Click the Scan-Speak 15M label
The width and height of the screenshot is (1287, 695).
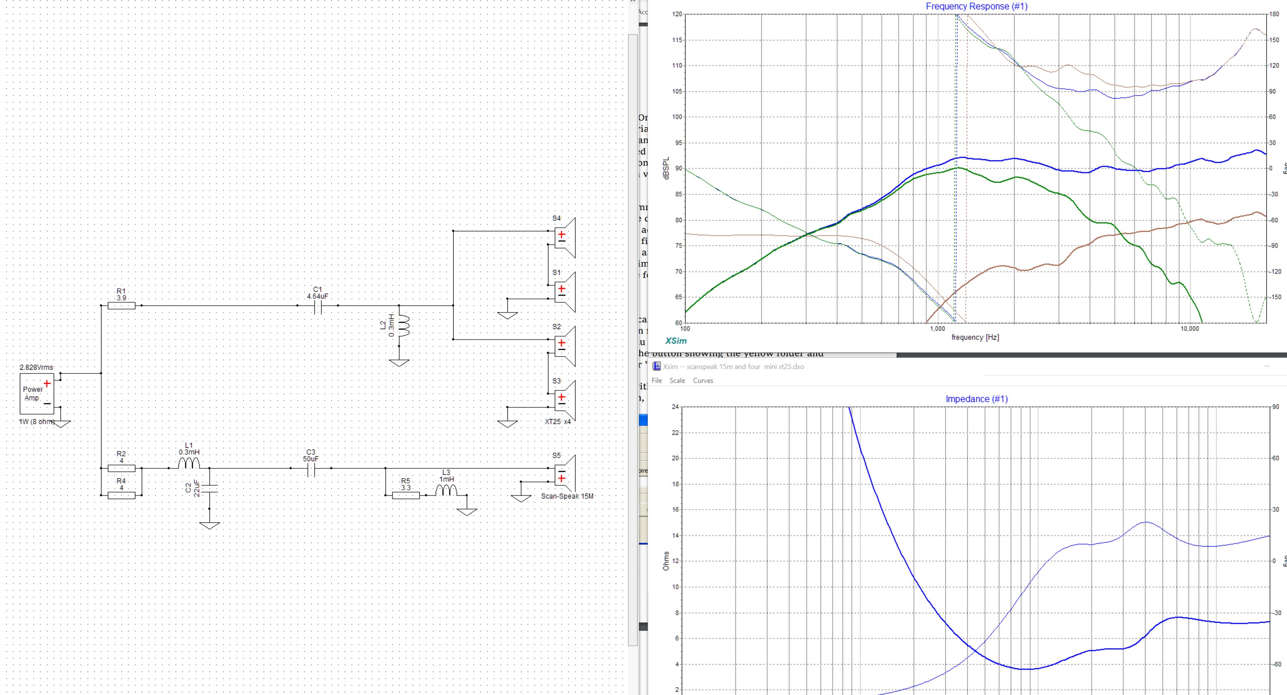(567, 496)
